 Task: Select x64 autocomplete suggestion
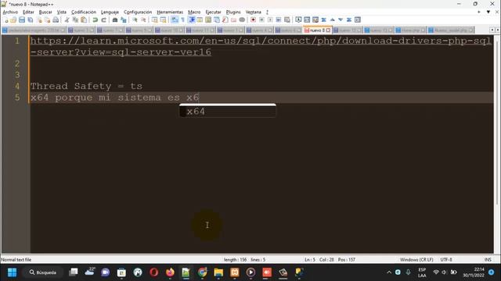[228, 112]
